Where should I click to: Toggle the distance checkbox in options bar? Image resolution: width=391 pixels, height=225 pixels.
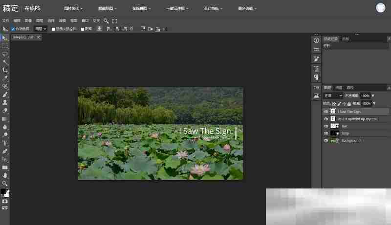pos(82,29)
